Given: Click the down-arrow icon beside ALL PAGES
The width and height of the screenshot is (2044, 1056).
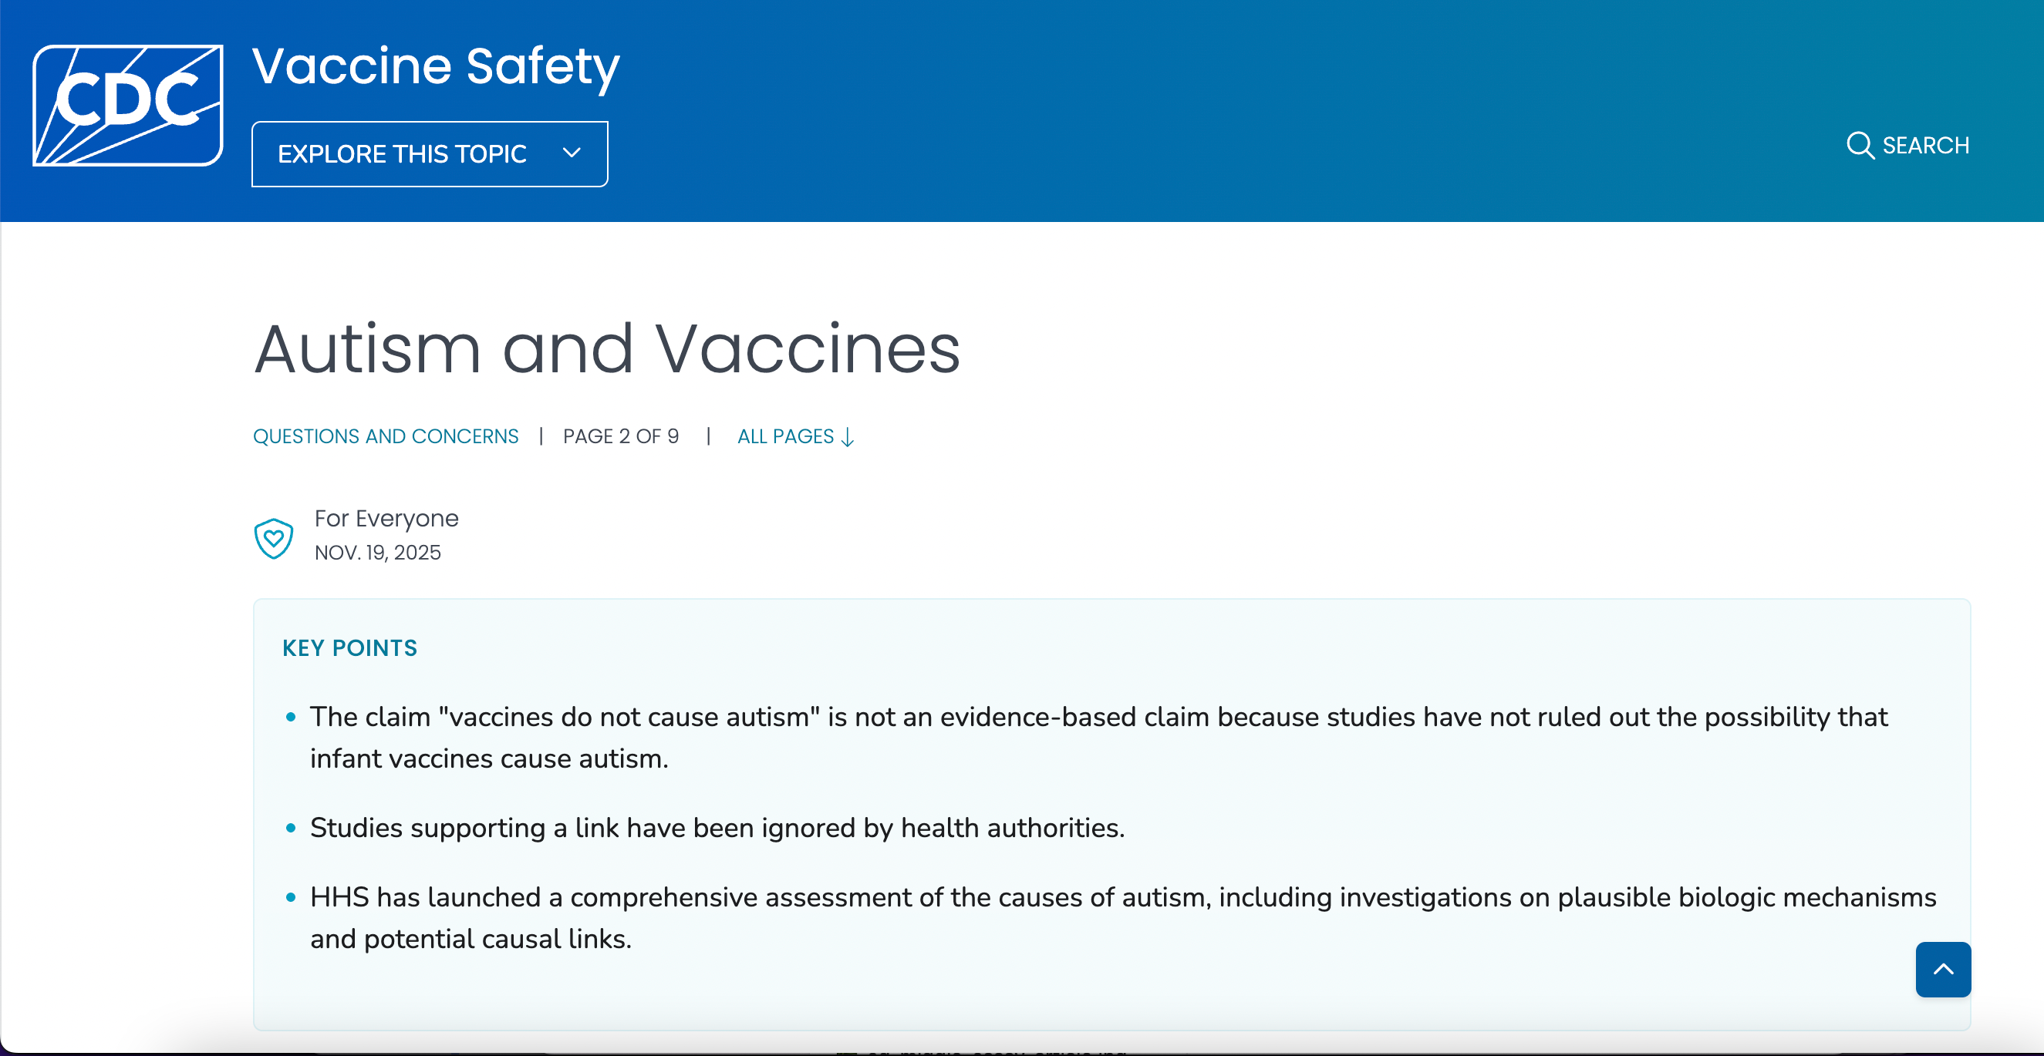Looking at the screenshot, I should [849, 437].
